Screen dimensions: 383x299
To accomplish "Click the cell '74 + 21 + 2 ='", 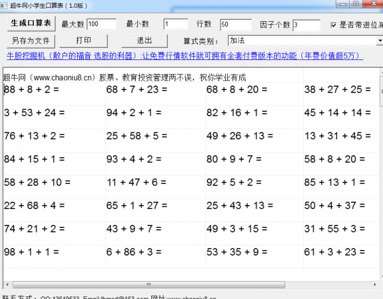I will pyautogui.click(x=54, y=233).
